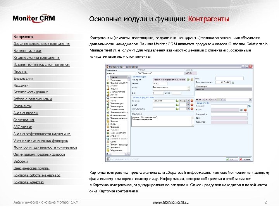Click the bank select icon beside Банк field
279x209 pixels.
(241, 110)
